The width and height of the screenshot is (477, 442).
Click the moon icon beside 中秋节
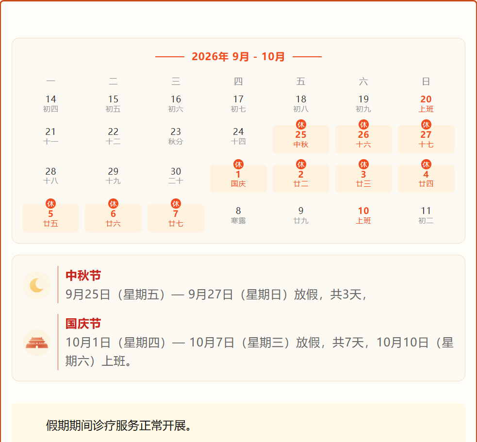(x=37, y=285)
